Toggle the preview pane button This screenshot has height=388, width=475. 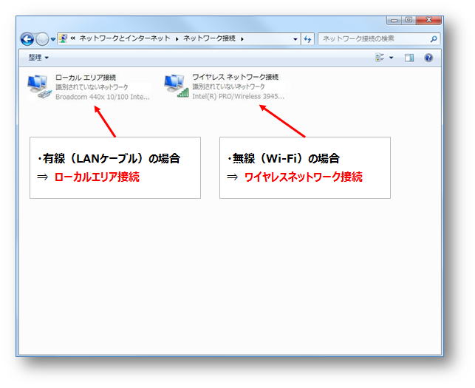[409, 58]
